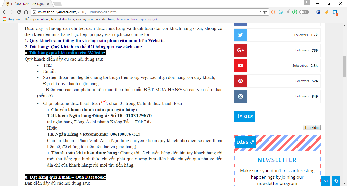Open the Đặt hàng qua biểu mẫu trên Website link

pos(67,53)
